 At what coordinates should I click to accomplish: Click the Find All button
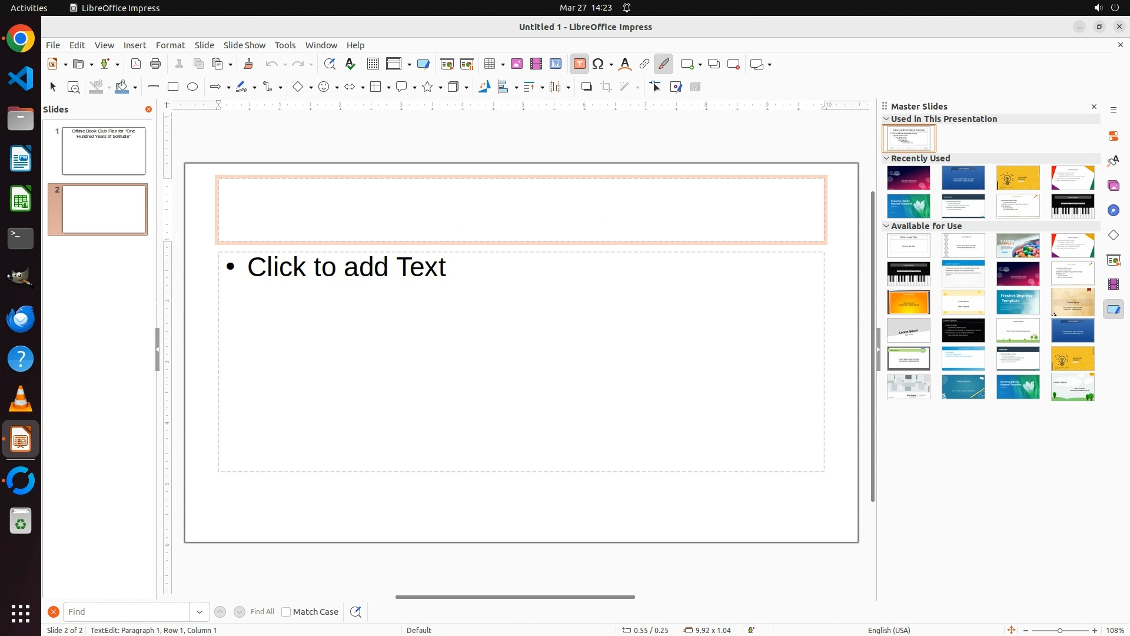[262, 612]
